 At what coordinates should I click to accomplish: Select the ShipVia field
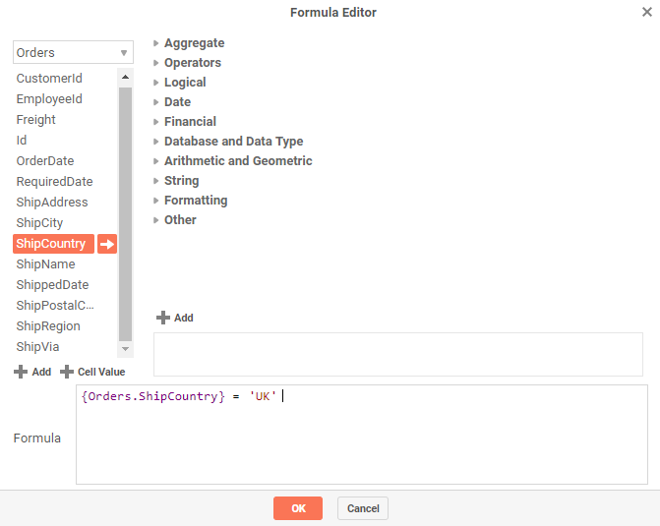pyautogui.click(x=37, y=347)
